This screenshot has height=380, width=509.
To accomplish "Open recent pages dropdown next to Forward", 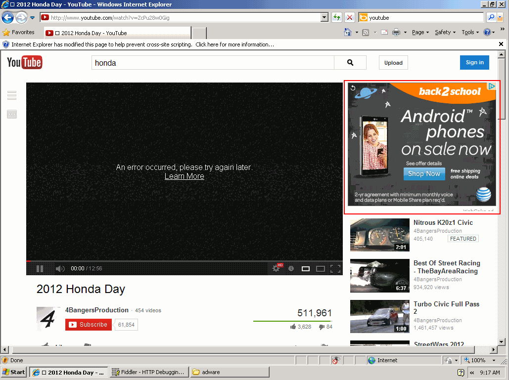I will pos(33,18).
